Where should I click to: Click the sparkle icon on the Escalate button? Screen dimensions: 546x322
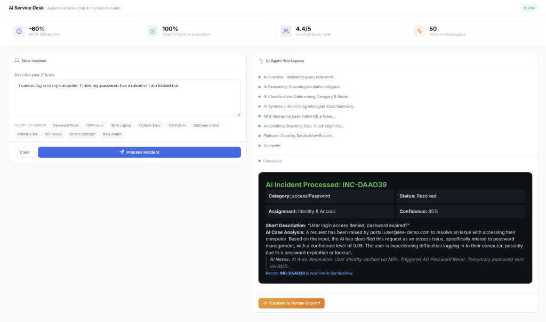[x=265, y=303]
